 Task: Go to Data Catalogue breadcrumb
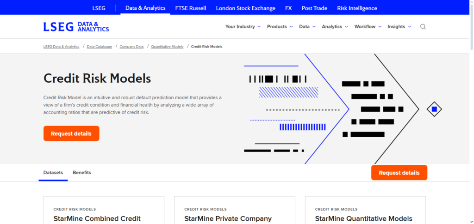(100, 47)
